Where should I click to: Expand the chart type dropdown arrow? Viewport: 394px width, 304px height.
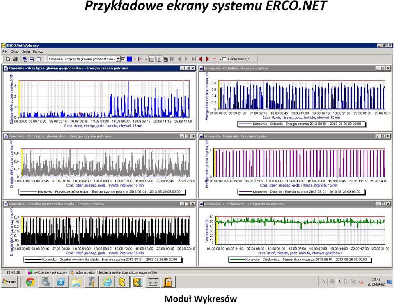pos(146,59)
